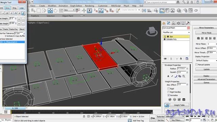This screenshot has height=122, width=217.
Task: Open Rendered Frame Window icon
Action: coord(191,11)
